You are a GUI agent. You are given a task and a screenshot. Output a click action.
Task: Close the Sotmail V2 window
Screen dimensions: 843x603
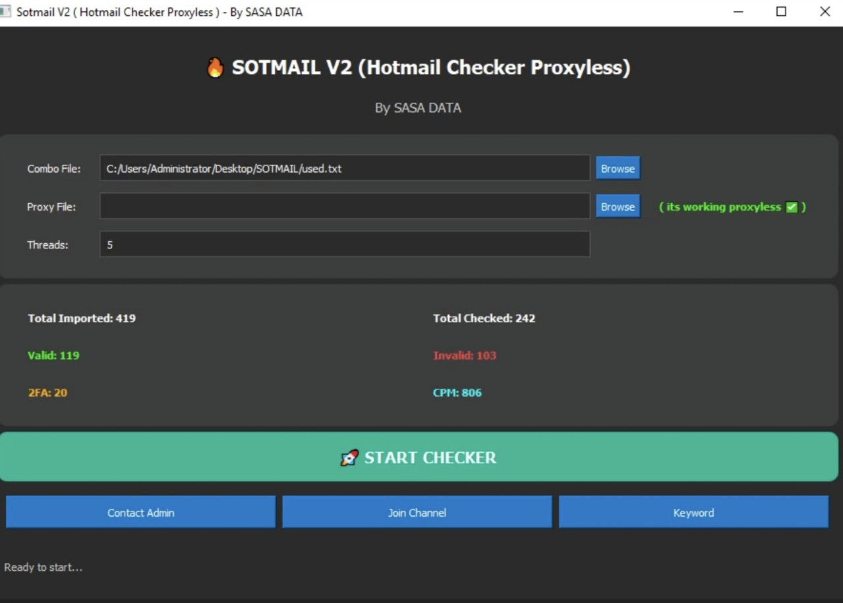(825, 12)
